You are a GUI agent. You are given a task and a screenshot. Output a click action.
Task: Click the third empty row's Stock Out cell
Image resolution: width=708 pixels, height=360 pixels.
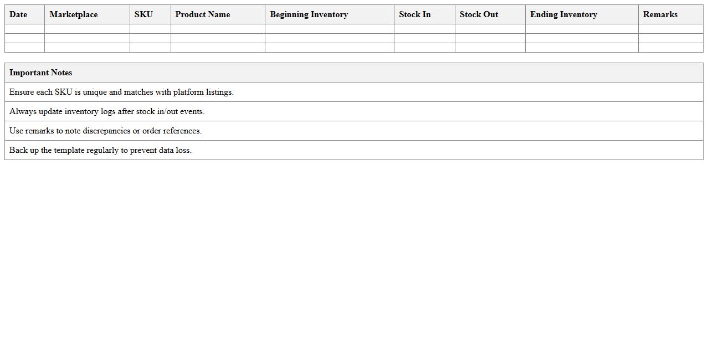point(490,48)
